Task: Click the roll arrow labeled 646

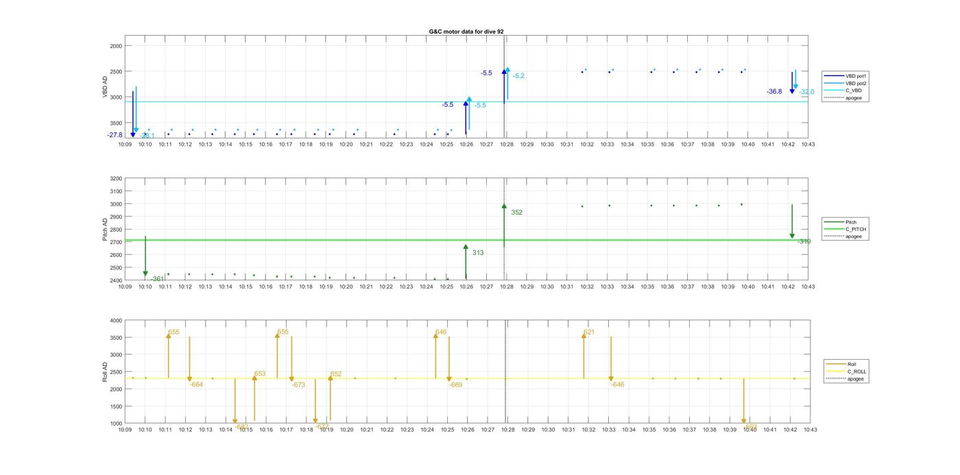Action: pyautogui.click(x=435, y=355)
